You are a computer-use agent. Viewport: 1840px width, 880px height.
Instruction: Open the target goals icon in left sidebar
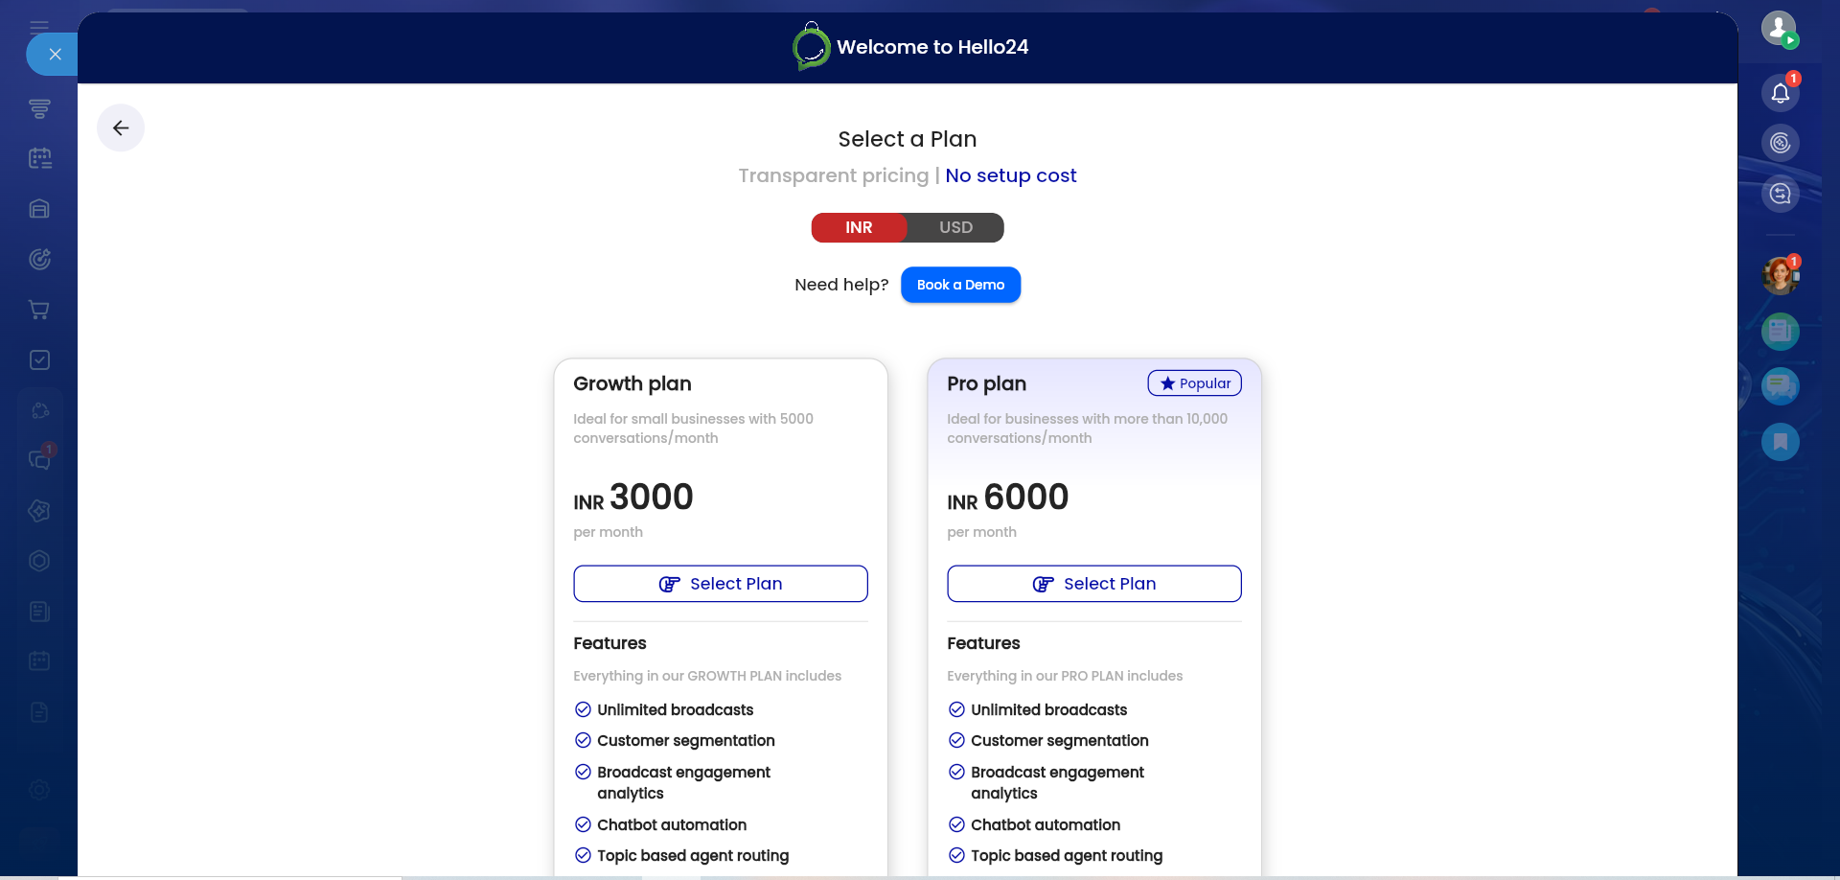pos(39,259)
